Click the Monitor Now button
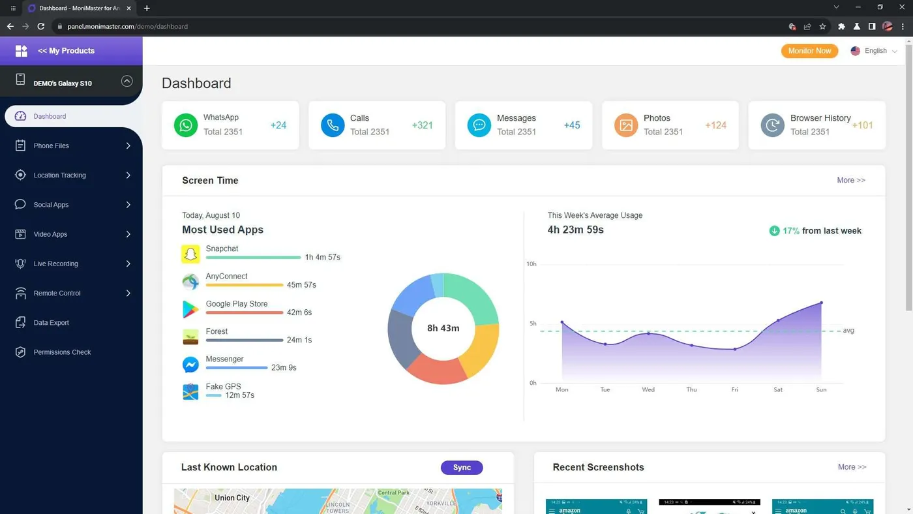This screenshot has height=514, width=913. point(809,51)
